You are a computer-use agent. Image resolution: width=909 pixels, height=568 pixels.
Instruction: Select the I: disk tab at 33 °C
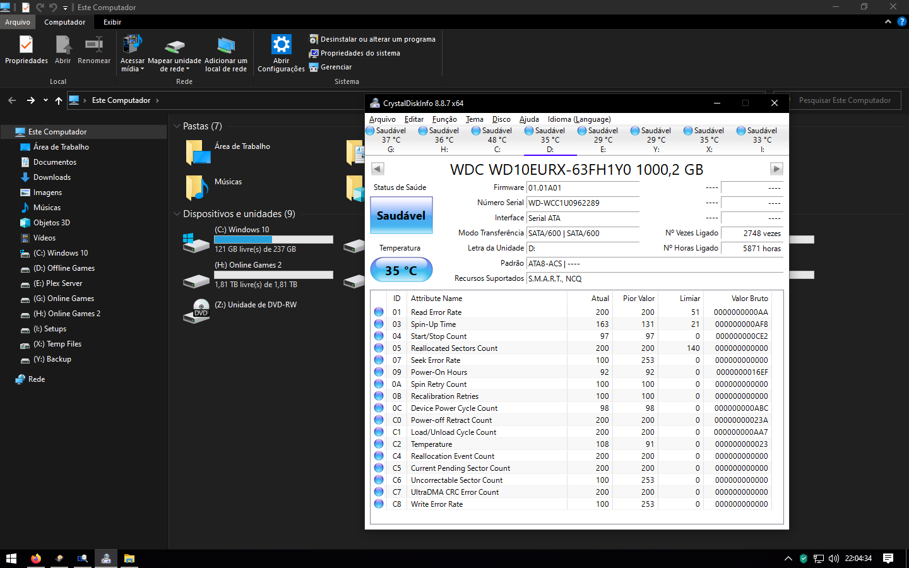pos(762,139)
